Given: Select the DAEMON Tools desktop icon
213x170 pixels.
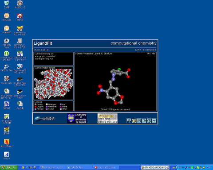Looking at the screenshot, I should (7, 43).
